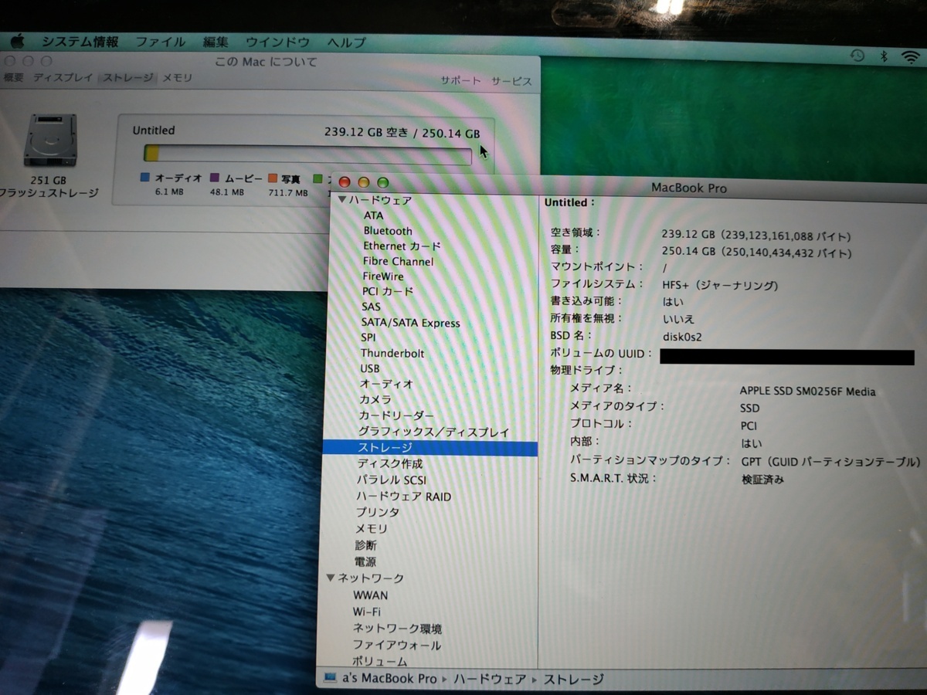Switch to the メモリ tab
Viewport: 927px width, 695px height.
177,78
